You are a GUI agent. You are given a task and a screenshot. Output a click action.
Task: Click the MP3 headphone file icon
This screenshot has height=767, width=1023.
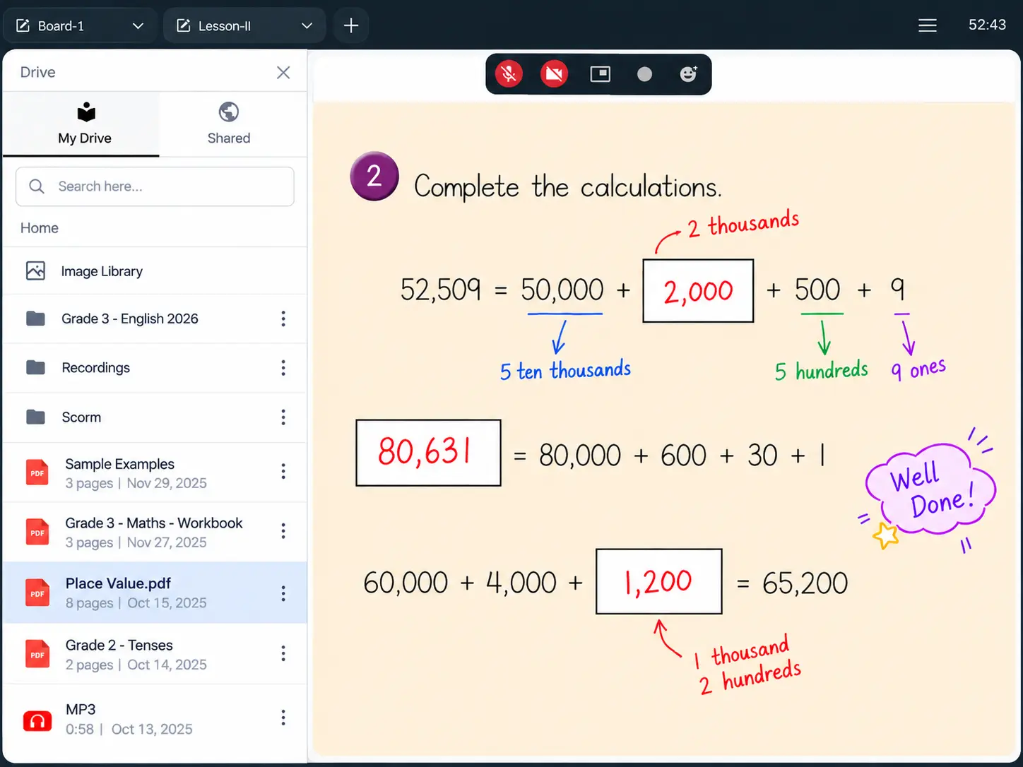(x=37, y=720)
